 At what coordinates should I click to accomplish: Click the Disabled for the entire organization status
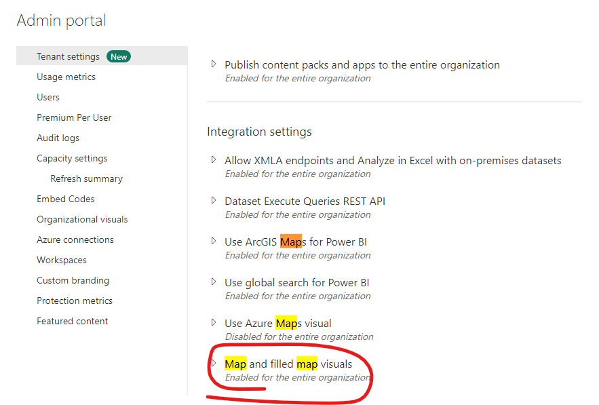[x=299, y=336]
